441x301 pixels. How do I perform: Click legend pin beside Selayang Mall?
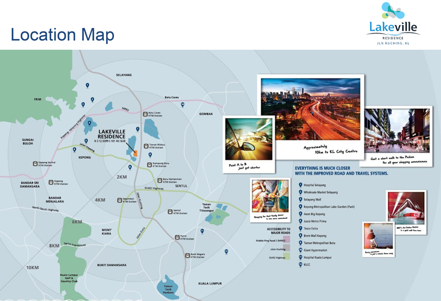coord(300,199)
